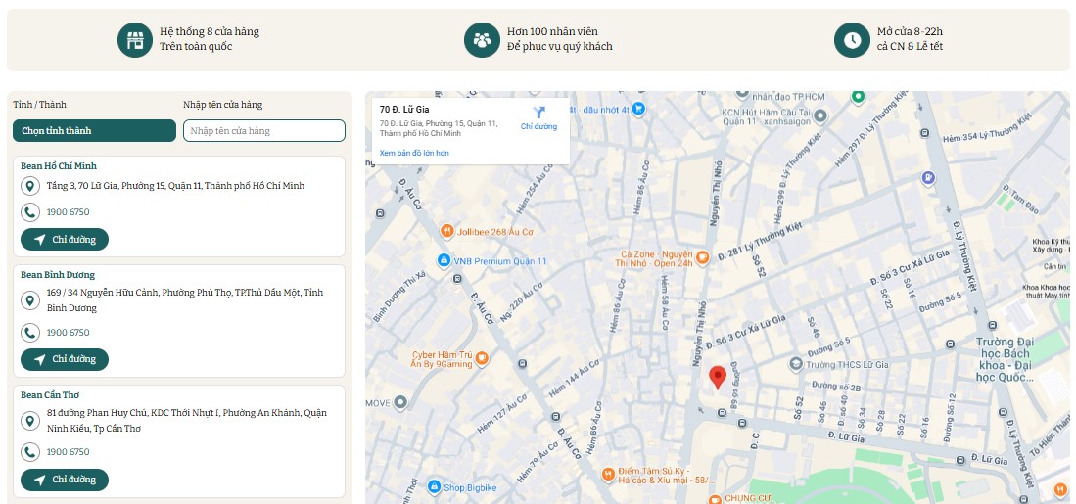
Task: Click VNB Premium Quận 11 shop icon
Action: 444,261
